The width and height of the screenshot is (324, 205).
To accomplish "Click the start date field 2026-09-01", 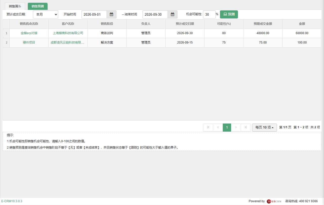I will point(94,14).
